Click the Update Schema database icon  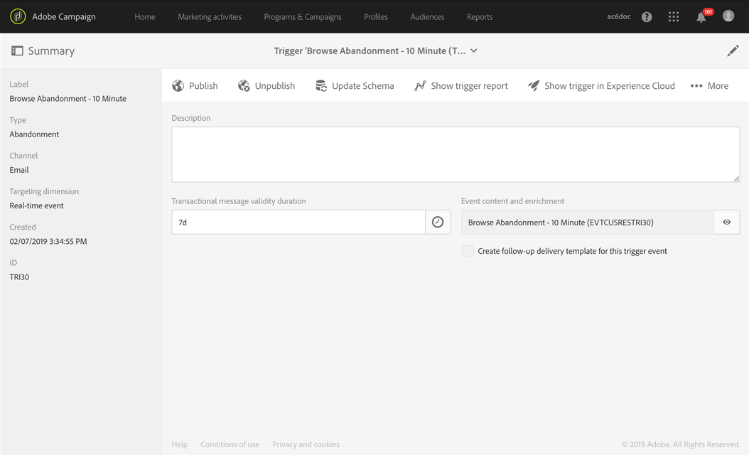point(321,85)
